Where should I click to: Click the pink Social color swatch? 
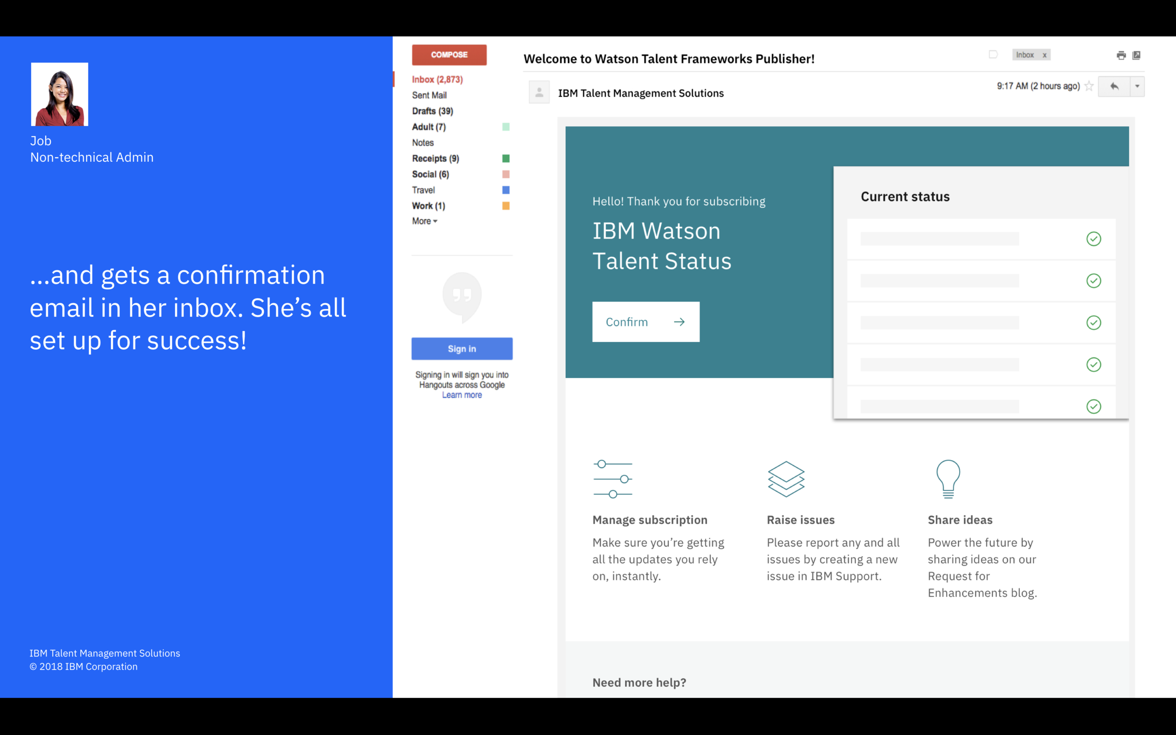506,174
